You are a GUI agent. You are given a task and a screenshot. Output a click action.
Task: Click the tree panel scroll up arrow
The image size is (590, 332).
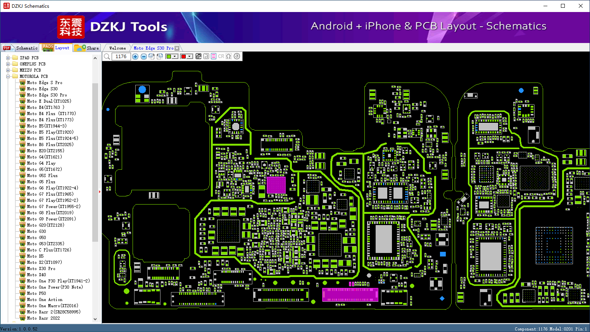(x=95, y=58)
